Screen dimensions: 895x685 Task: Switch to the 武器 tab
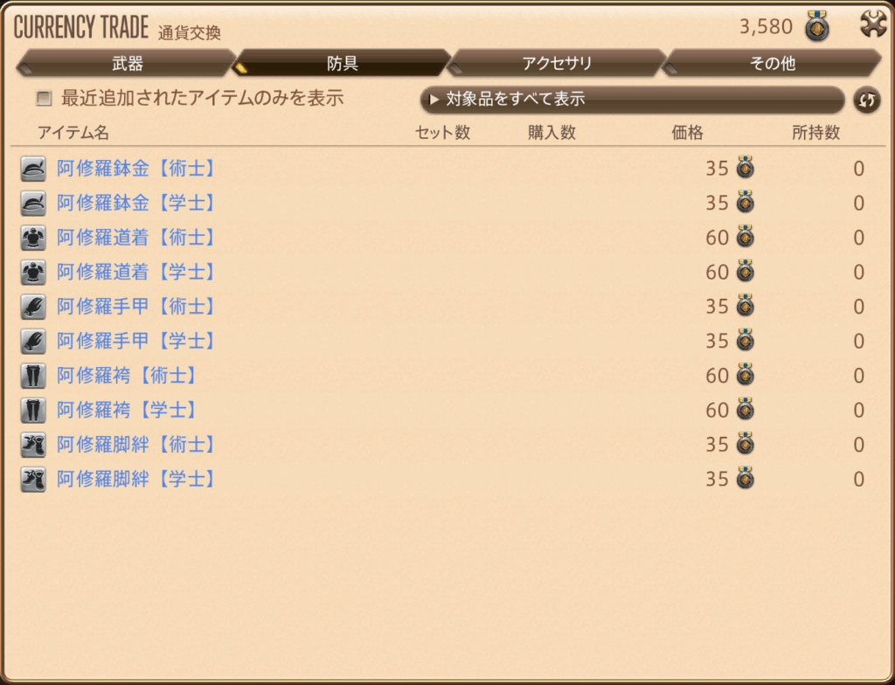coord(126,63)
